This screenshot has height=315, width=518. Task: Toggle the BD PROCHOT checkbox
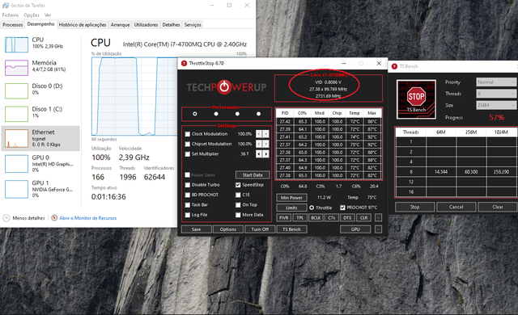pyautogui.click(x=188, y=195)
